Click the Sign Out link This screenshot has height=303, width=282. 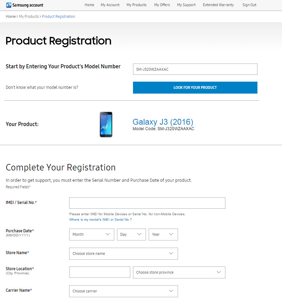[249, 5]
